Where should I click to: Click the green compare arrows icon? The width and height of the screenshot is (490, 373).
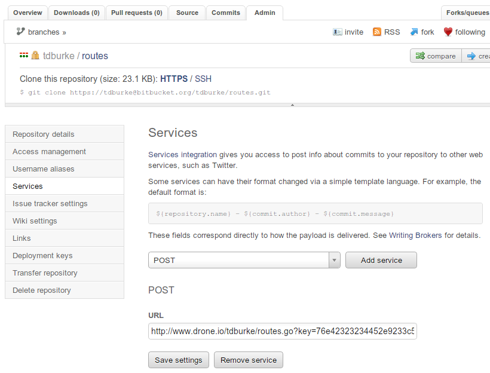[420, 56]
